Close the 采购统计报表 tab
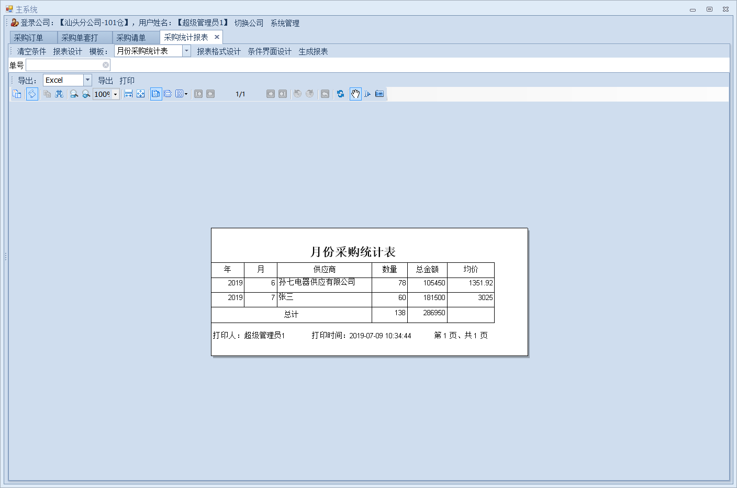737x488 pixels. coord(217,37)
